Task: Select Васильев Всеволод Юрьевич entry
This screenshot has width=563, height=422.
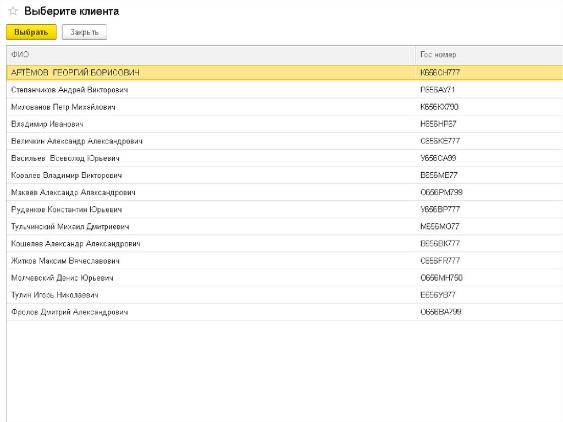Action: point(65,158)
